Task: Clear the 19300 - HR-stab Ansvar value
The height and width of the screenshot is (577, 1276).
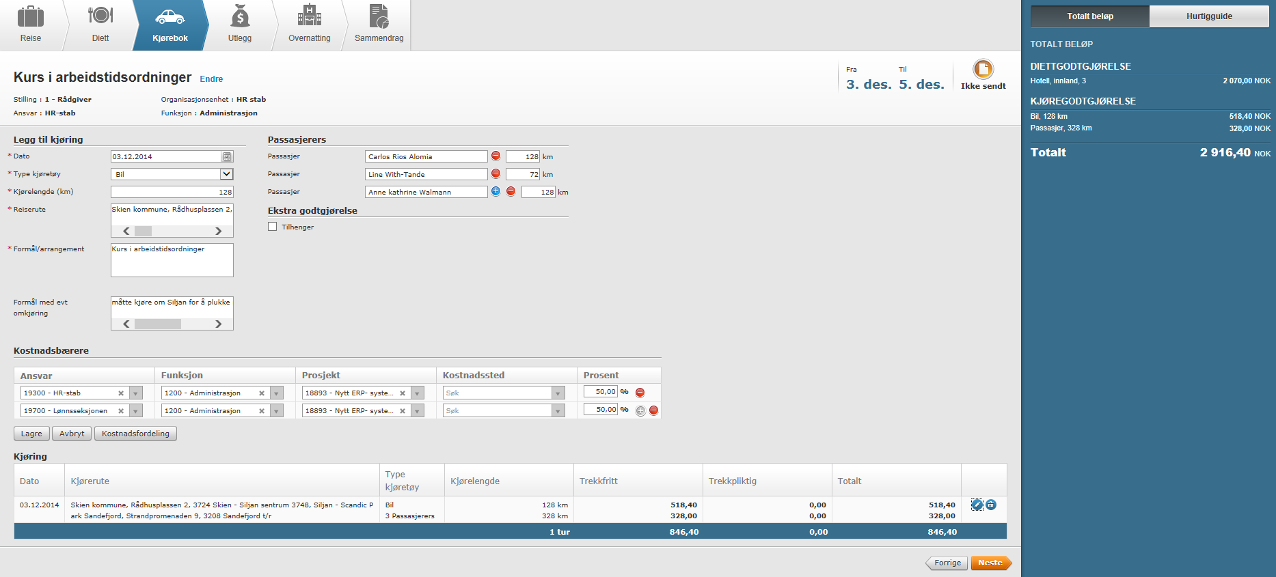Action: pyautogui.click(x=121, y=393)
